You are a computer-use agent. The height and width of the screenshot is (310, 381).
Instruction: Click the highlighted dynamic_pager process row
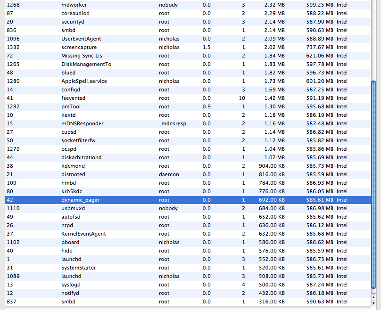pyautogui.click(x=188, y=200)
